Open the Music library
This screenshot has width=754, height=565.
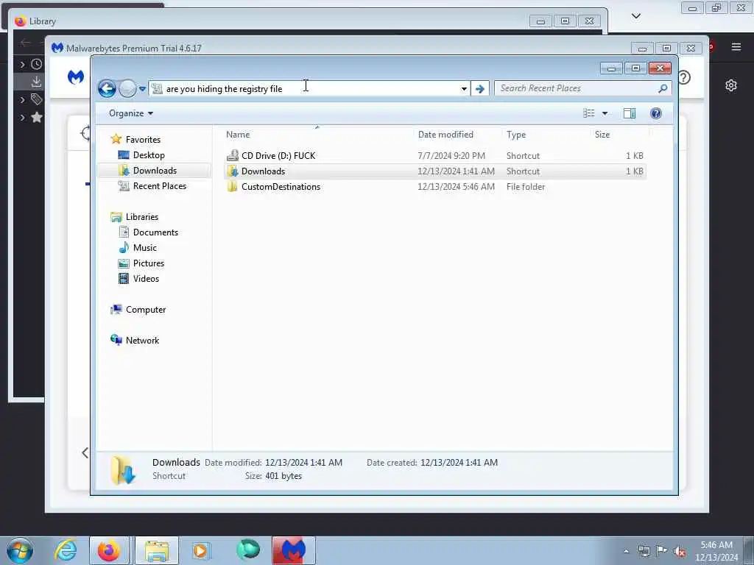145,247
